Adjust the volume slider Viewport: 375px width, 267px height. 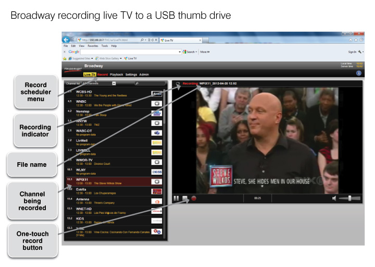click(x=350, y=198)
